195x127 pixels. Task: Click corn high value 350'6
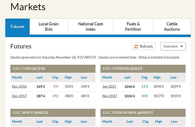point(69,87)
